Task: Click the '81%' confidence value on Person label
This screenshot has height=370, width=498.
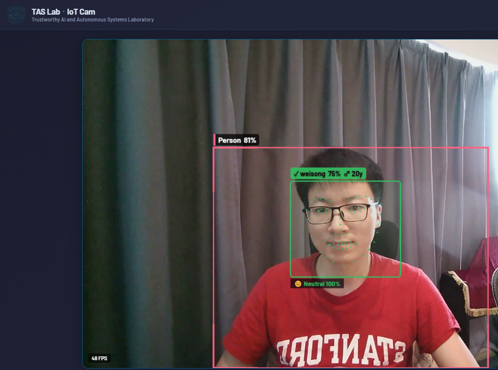Action: pos(250,140)
